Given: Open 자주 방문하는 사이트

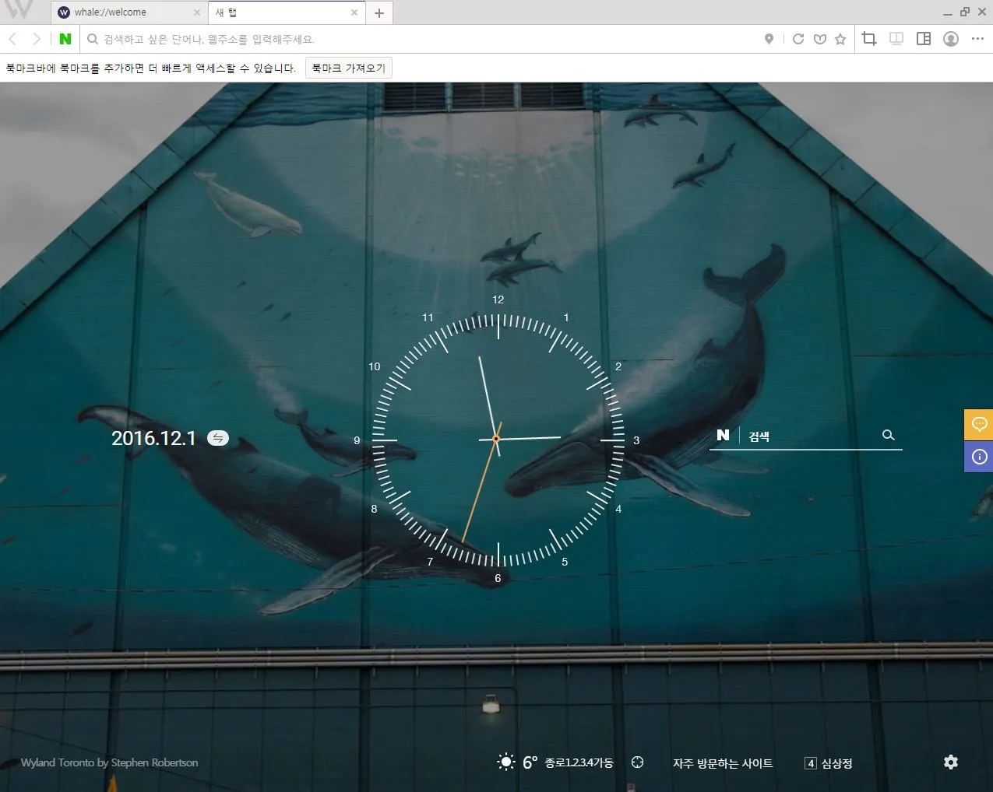Looking at the screenshot, I should [x=723, y=763].
